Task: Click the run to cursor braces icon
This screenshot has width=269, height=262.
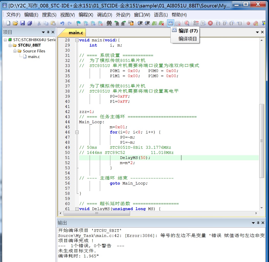Action: (x=239, y=23)
